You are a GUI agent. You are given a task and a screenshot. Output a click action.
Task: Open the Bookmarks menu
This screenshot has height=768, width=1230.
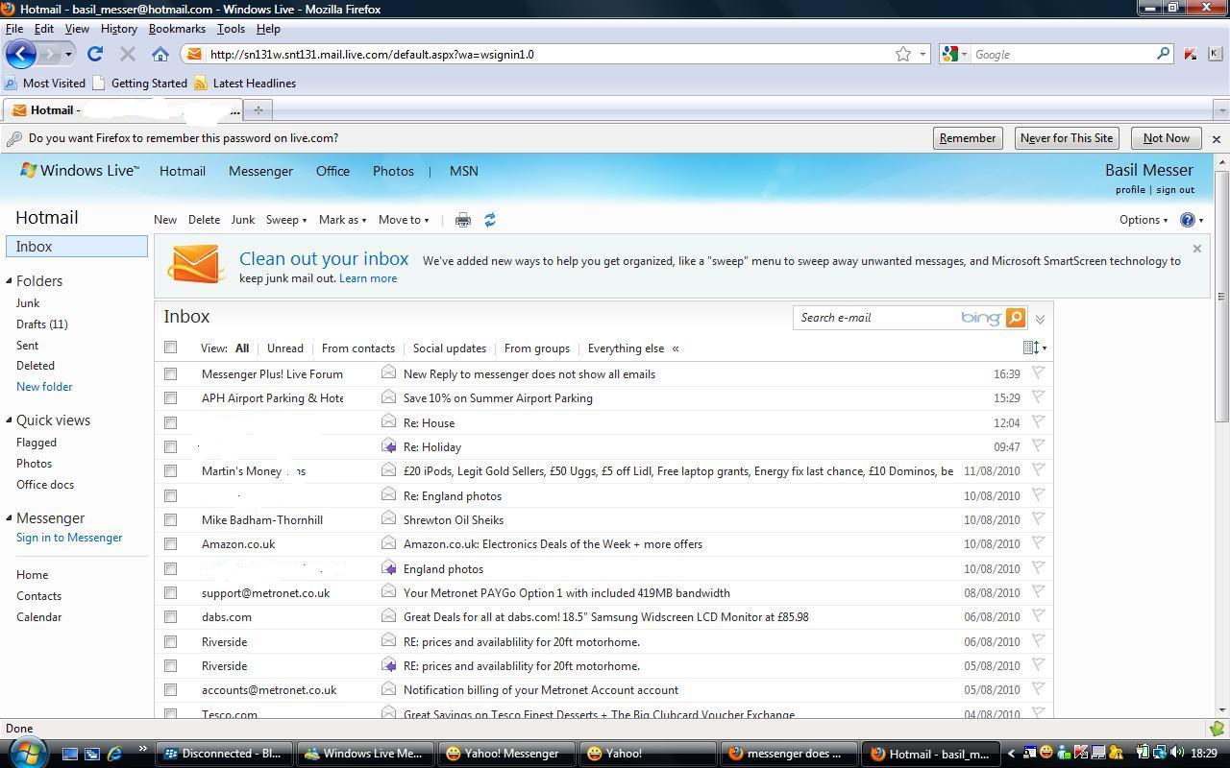[177, 29]
